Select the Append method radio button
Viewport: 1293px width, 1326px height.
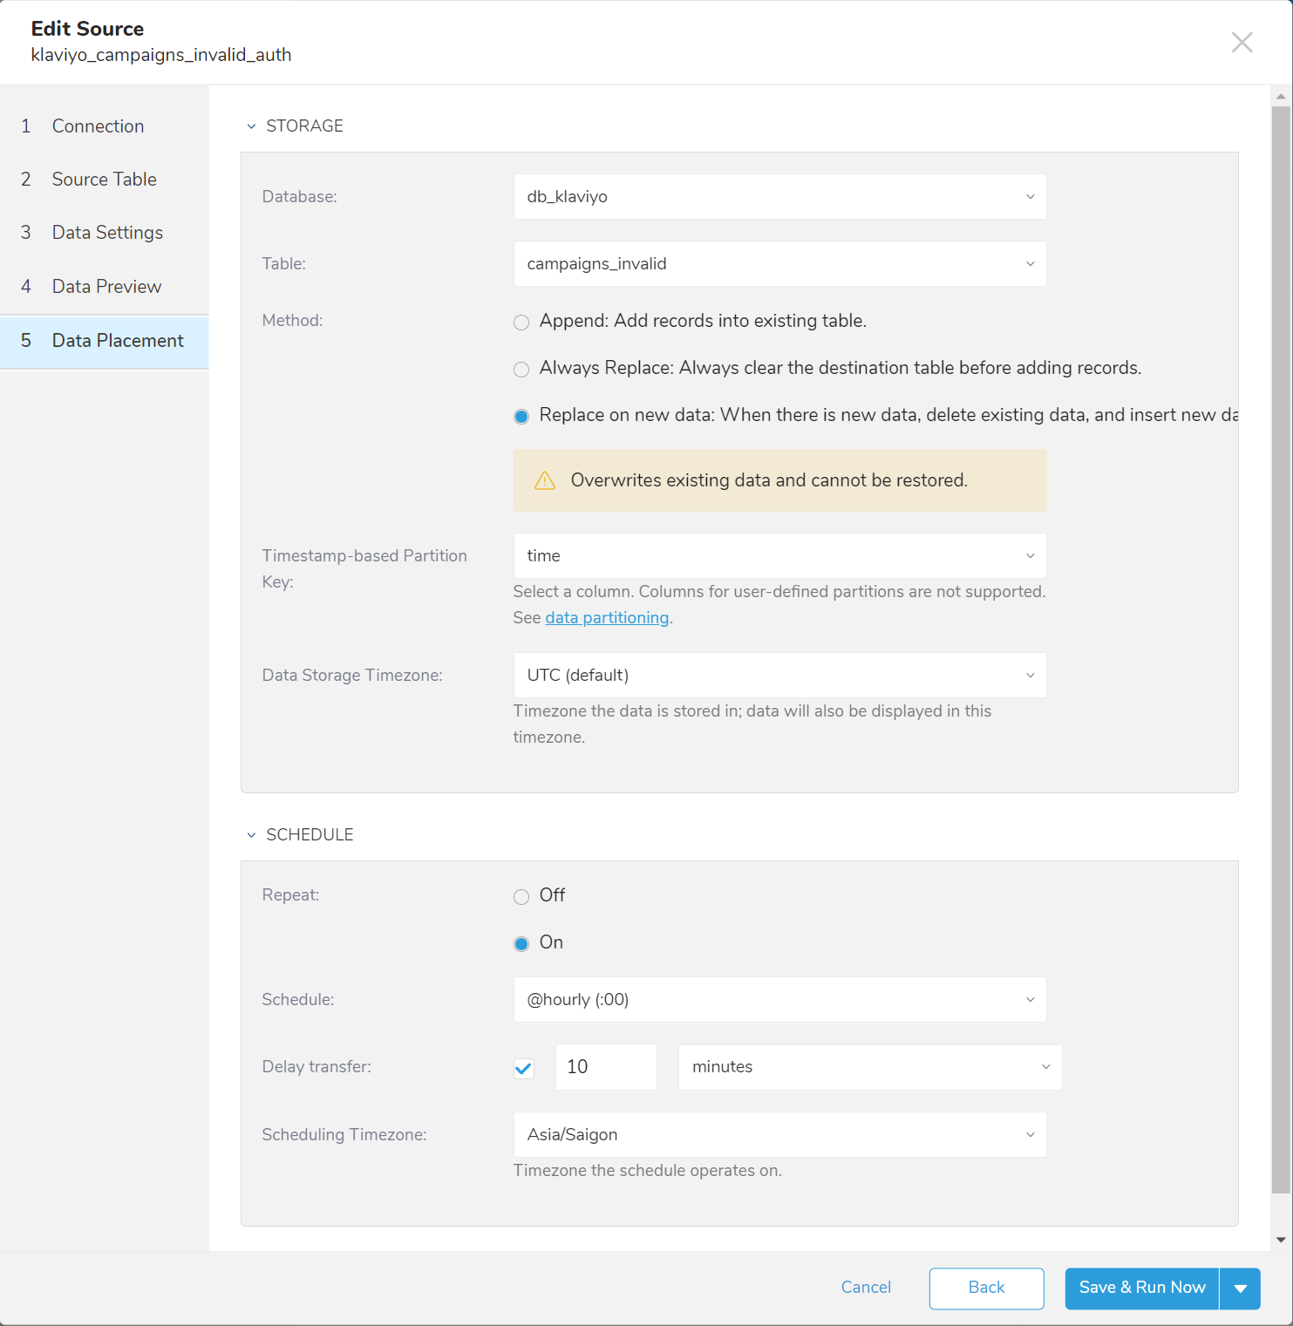[x=521, y=323]
